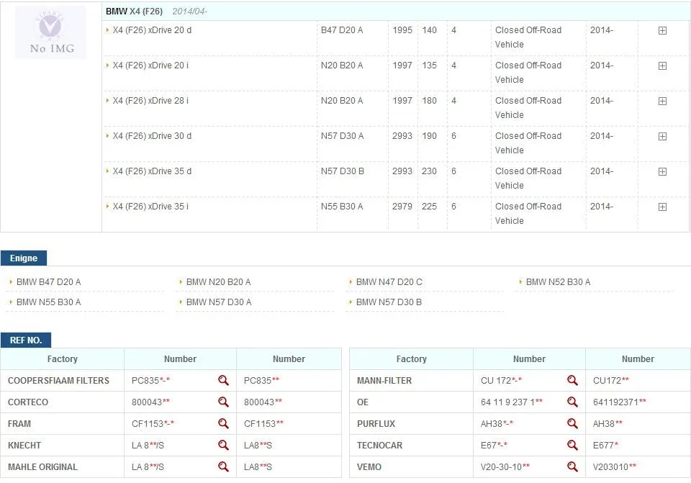Expand the xDrive 35 i row

point(662,207)
